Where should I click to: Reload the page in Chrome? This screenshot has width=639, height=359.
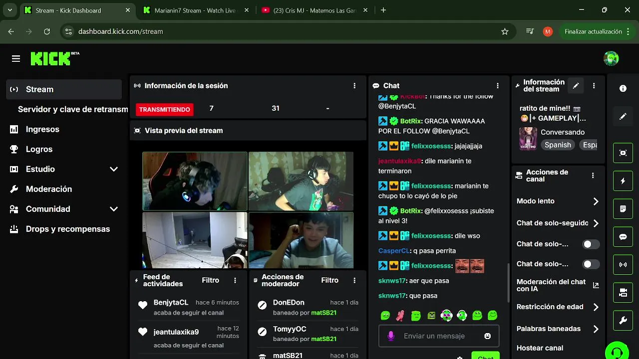(47, 31)
